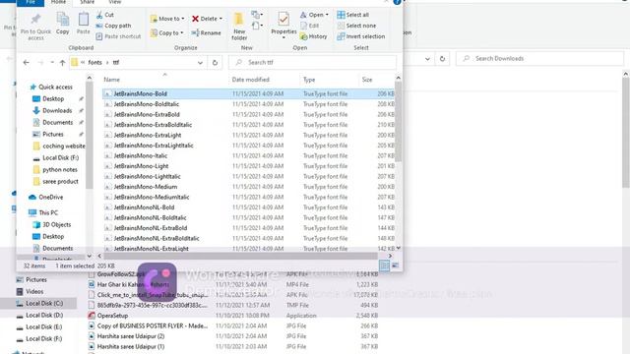The image size is (630, 354).
Task: Click the file list horizontal scrollbar
Action: coord(240,256)
